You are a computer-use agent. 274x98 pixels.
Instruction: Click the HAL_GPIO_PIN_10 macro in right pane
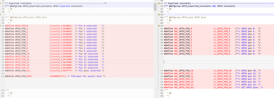[x=184, y=71]
